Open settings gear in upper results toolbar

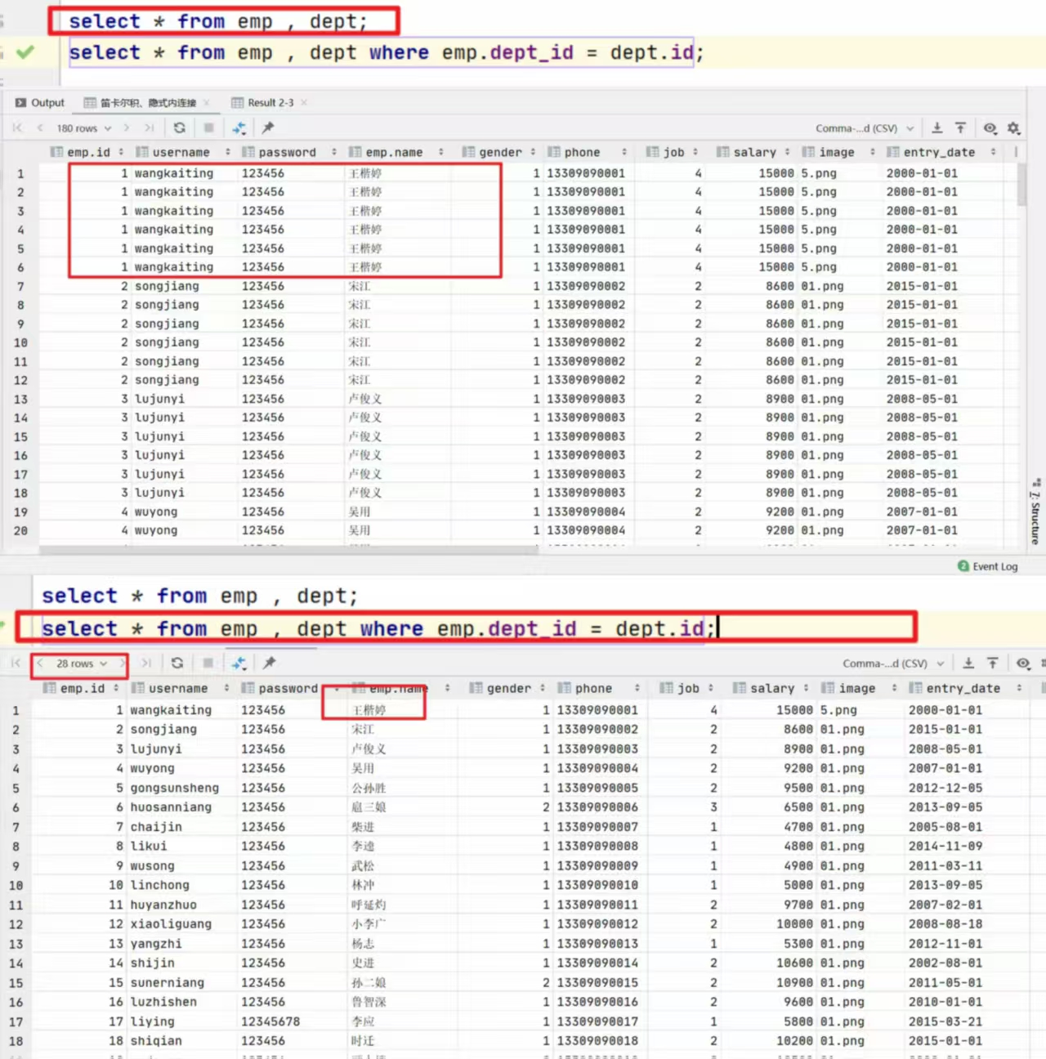1013,128
